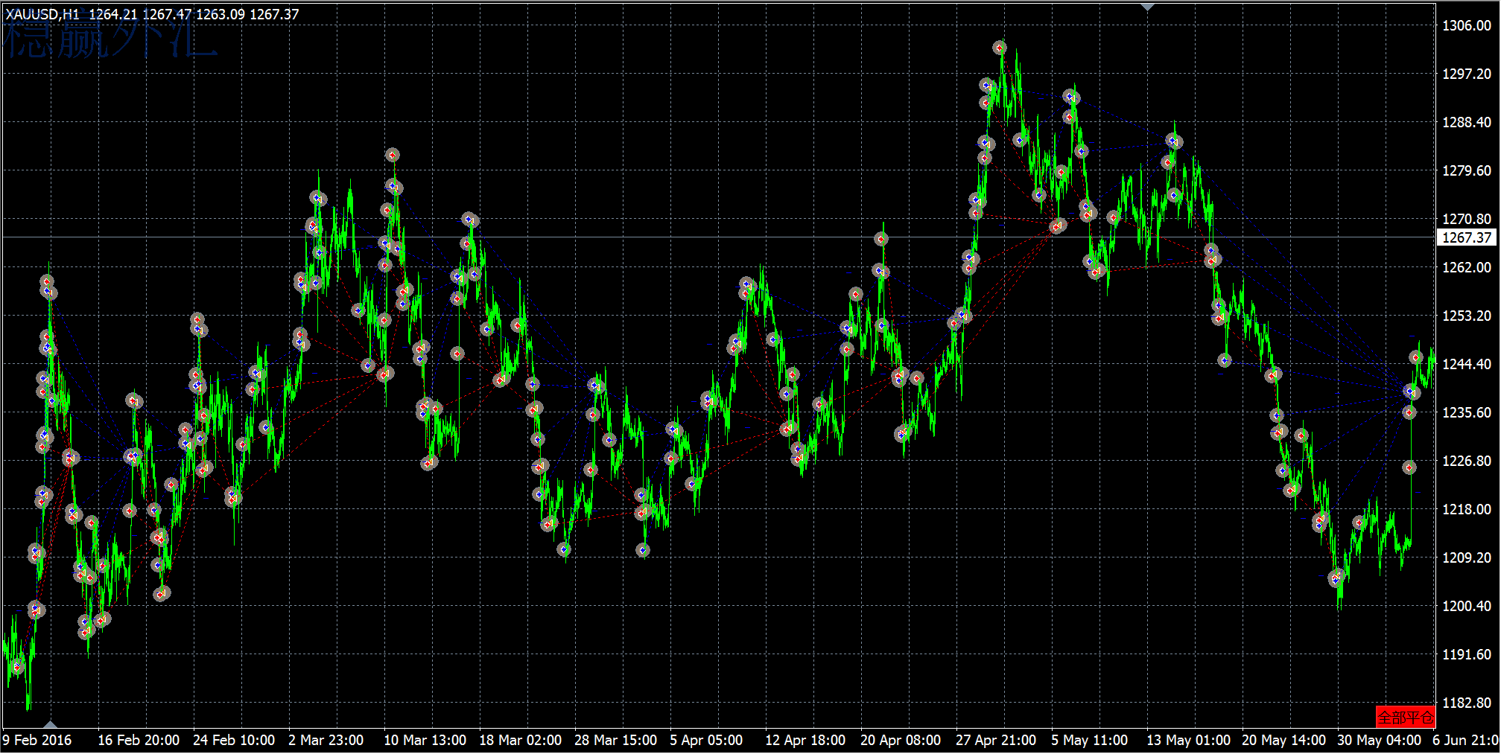Screen dimensions: 1501x754
Task: Click the low value 1263.09 in header
Action: coord(220,14)
